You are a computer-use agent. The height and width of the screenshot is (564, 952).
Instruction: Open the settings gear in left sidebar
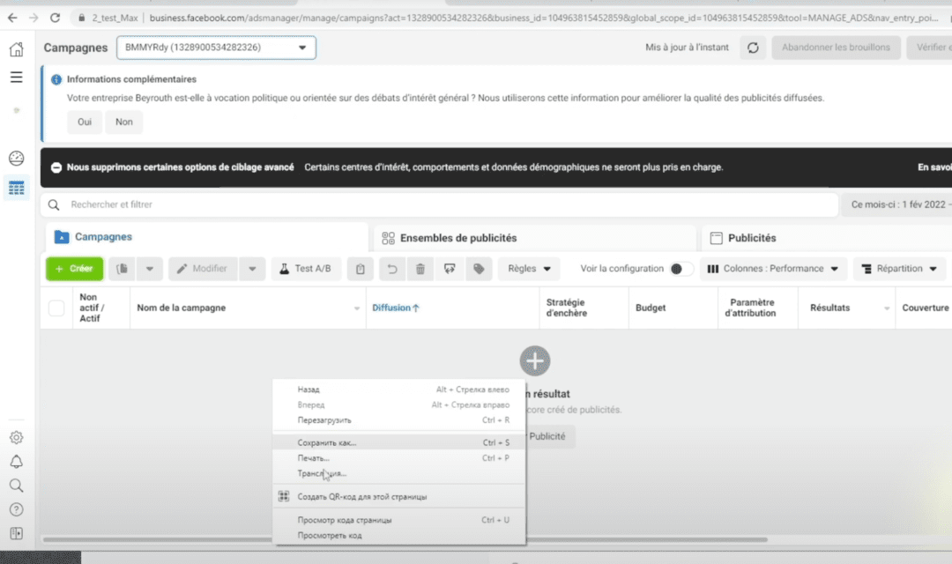pos(16,438)
